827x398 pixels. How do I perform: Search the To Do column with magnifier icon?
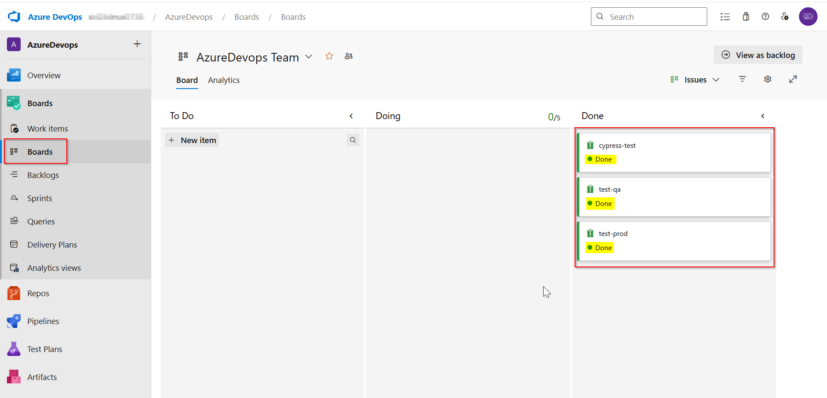tap(353, 140)
